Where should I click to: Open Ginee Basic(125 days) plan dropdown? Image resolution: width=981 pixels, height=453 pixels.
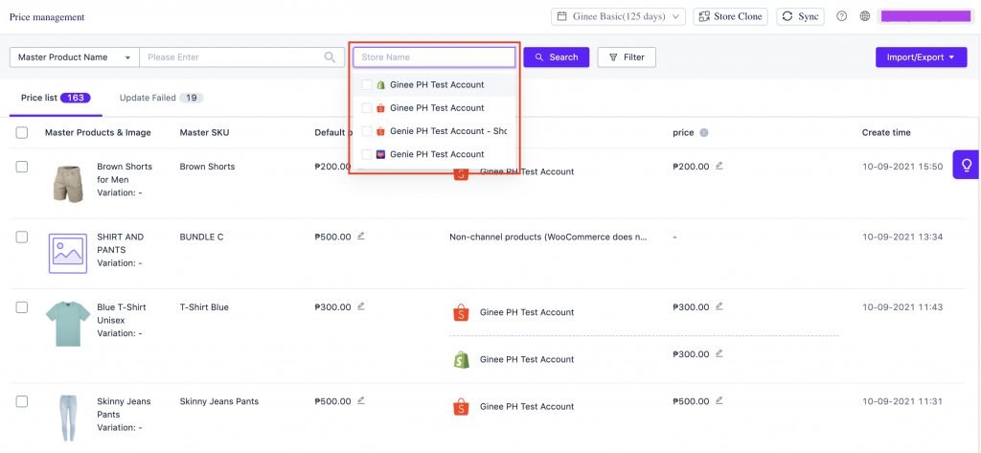[618, 17]
